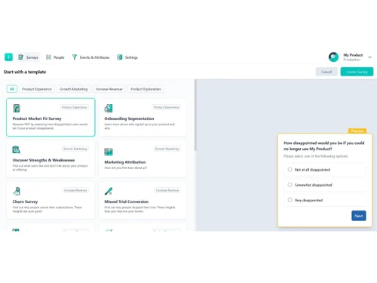Click the Product Experience tag on Onboarding Segmentation

coord(166,107)
